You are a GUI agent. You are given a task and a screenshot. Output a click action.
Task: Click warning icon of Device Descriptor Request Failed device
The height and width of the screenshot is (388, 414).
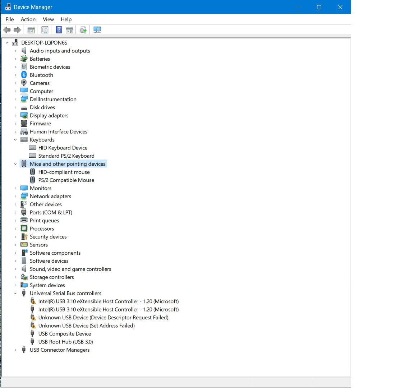pyautogui.click(x=33, y=318)
